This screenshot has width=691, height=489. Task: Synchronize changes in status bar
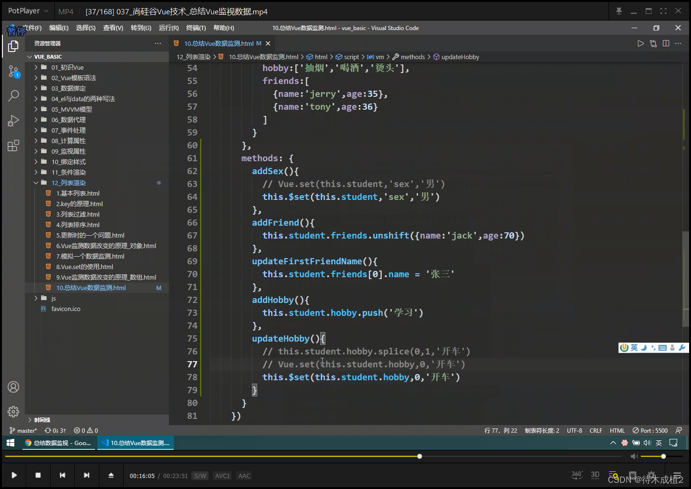click(55, 430)
